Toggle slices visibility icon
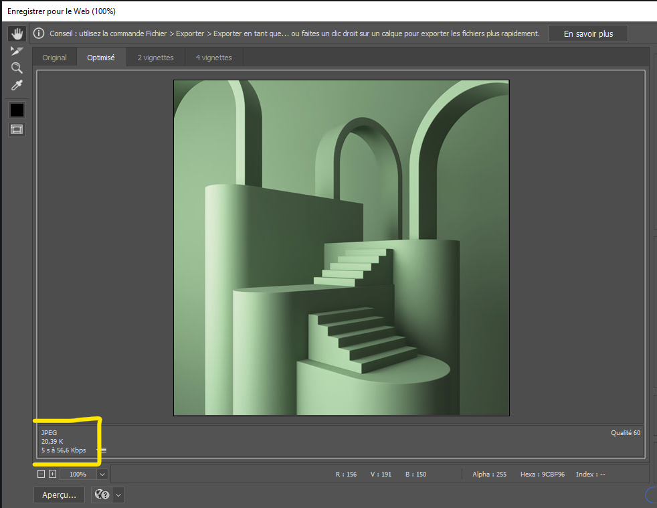This screenshot has height=508, width=657. click(17, 129)
